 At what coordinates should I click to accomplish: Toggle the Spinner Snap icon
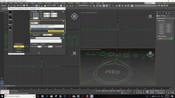(x=73, y=5)
